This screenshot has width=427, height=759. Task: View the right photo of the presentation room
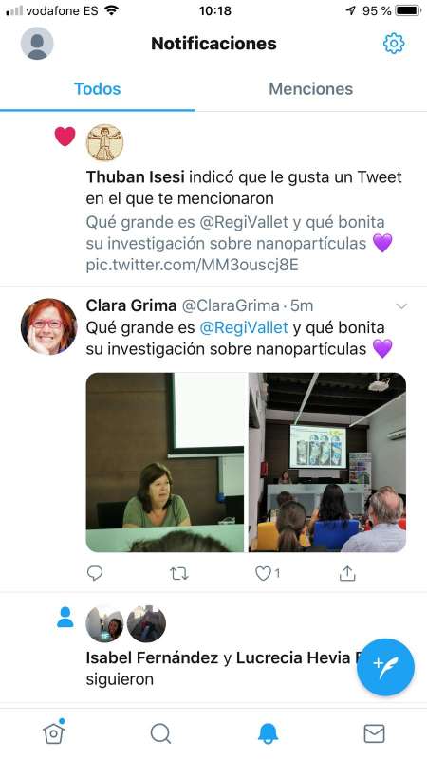(327, 462)
